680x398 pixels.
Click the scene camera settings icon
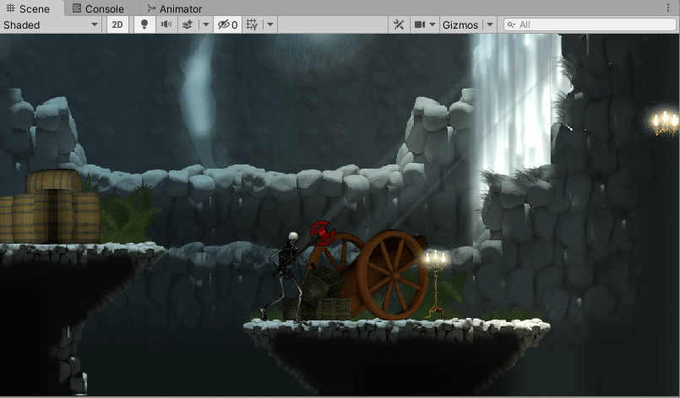pos(419,24)
